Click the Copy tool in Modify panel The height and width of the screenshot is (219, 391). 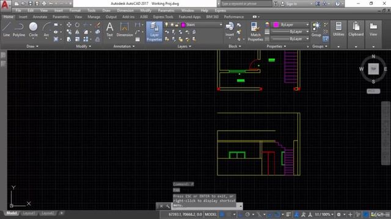click(x=69, y=32)
